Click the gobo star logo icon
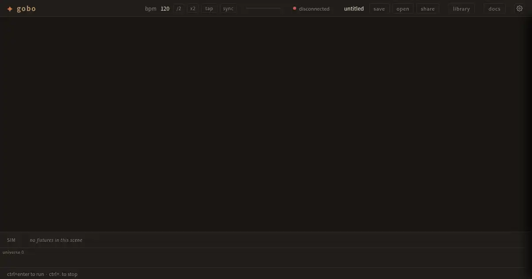This screenshot has width=532, height=279. pyautogui.click(x=10, y=9)
